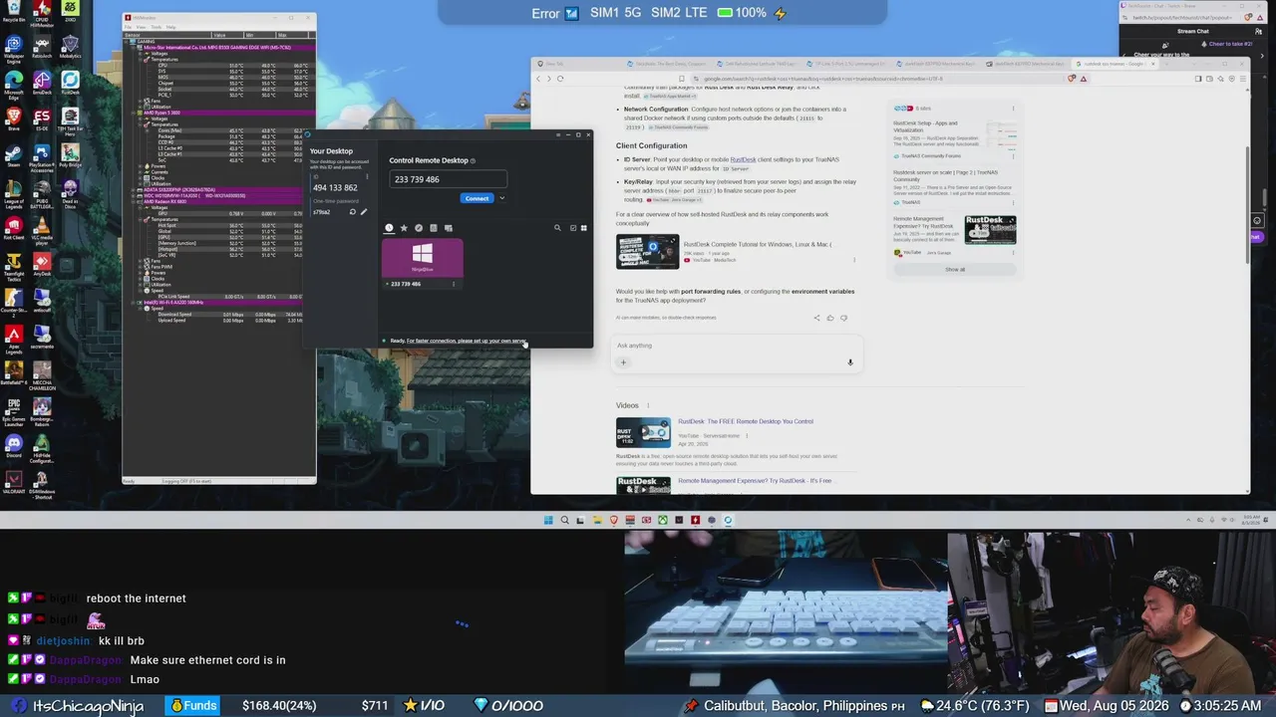
Task: Open Discovered compass tab in RustDesk
Action: [419, 228]
